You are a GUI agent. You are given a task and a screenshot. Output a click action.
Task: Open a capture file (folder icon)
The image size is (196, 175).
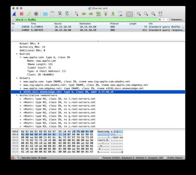pos(45,14)
